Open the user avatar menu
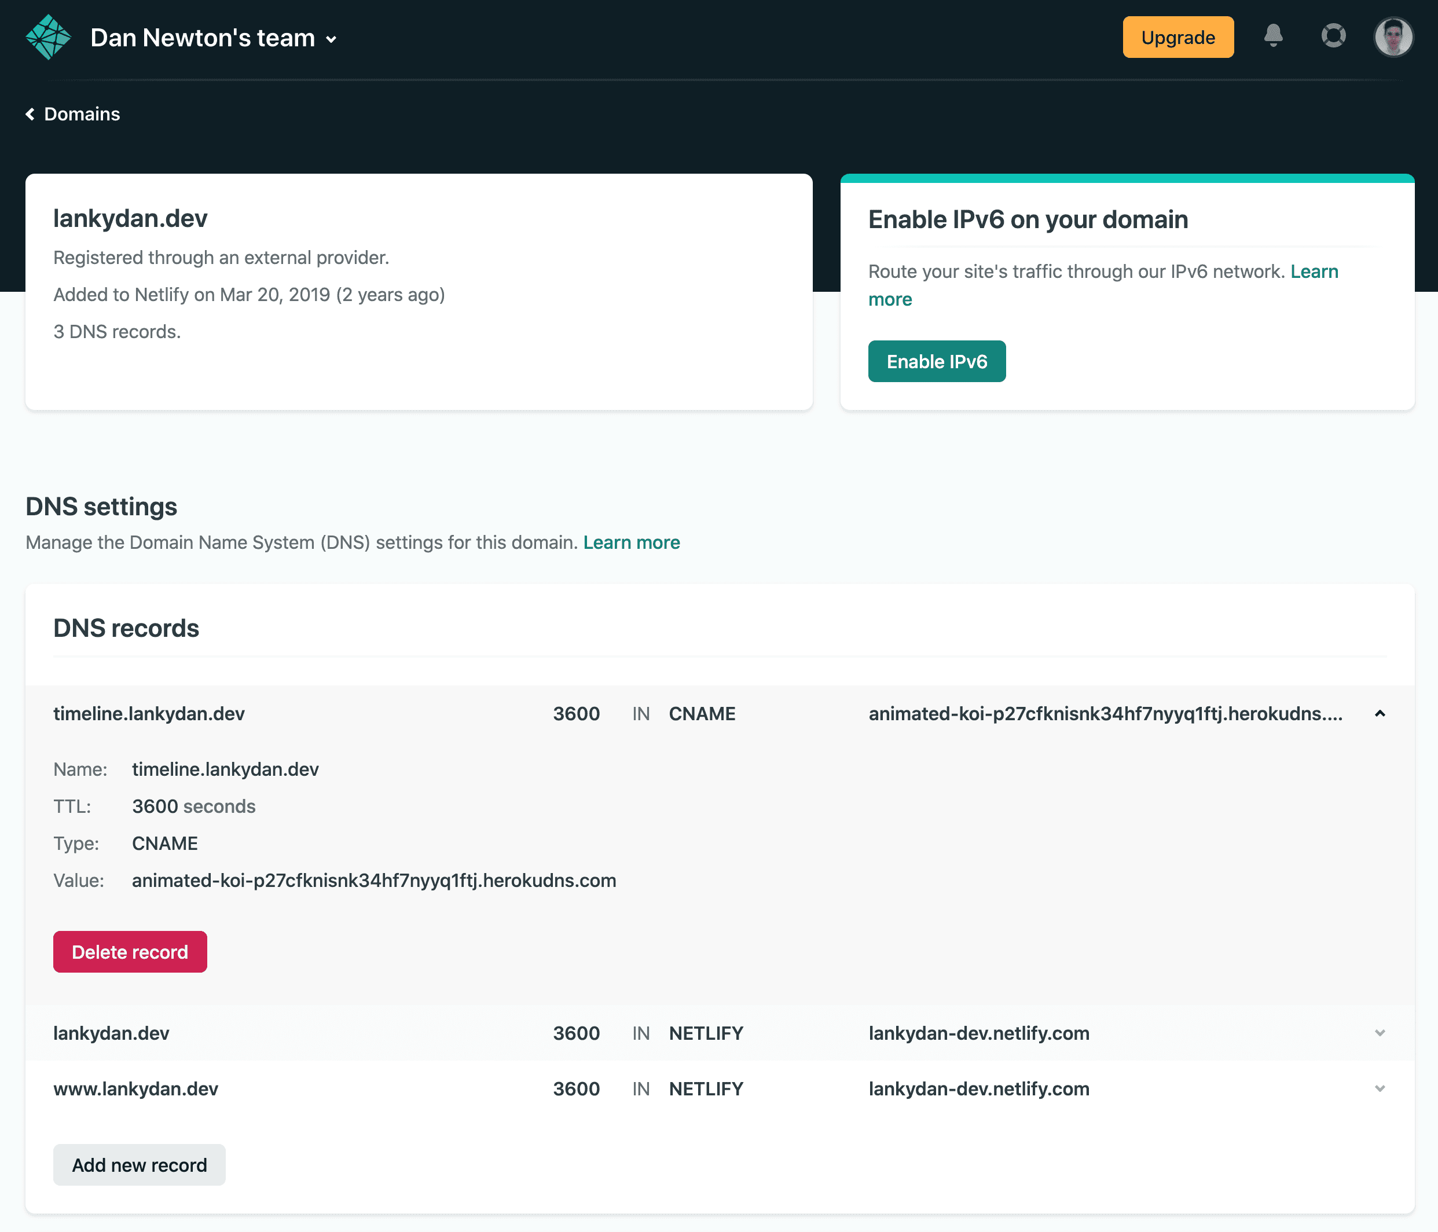Image resolution: width=1438 pixels, height=1232 pixels. click(1393, 38)
